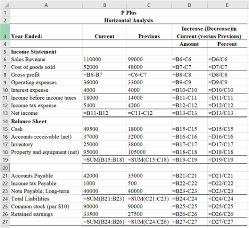The height and width of the screenshot is (228, 249).
Task: Select column D header
Action: click(x=189, y=5)
